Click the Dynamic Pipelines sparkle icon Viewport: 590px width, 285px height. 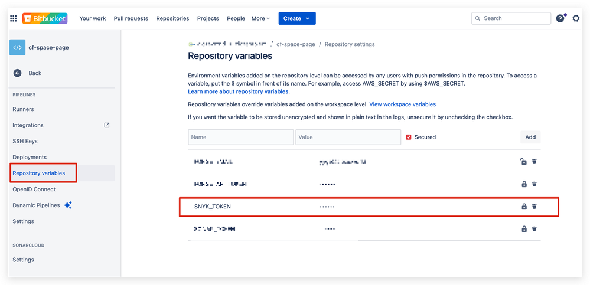pos(68,205)
